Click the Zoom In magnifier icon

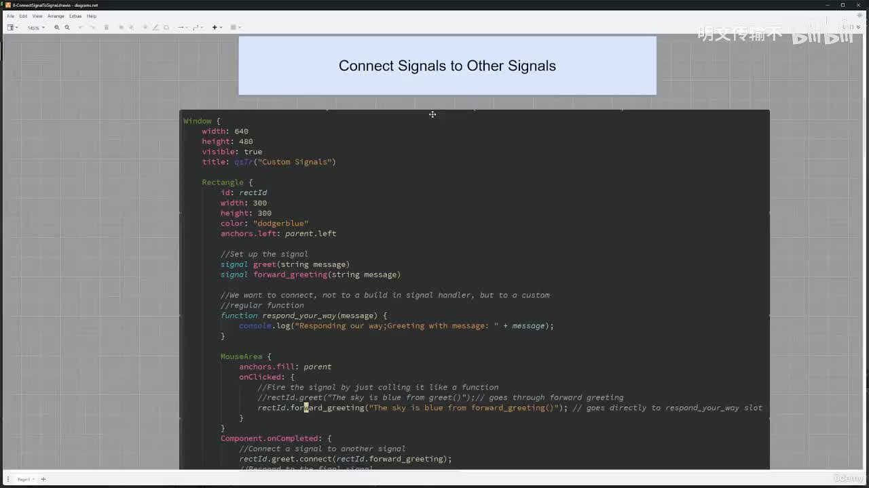(x=57, y=28)
